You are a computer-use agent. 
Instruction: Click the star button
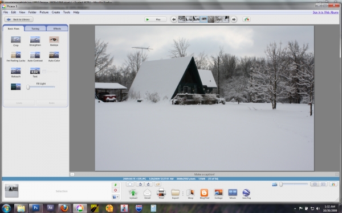130,184
